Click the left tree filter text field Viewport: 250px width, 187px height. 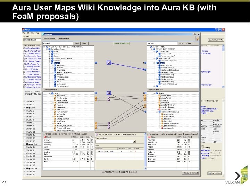(x=58, y=43)
